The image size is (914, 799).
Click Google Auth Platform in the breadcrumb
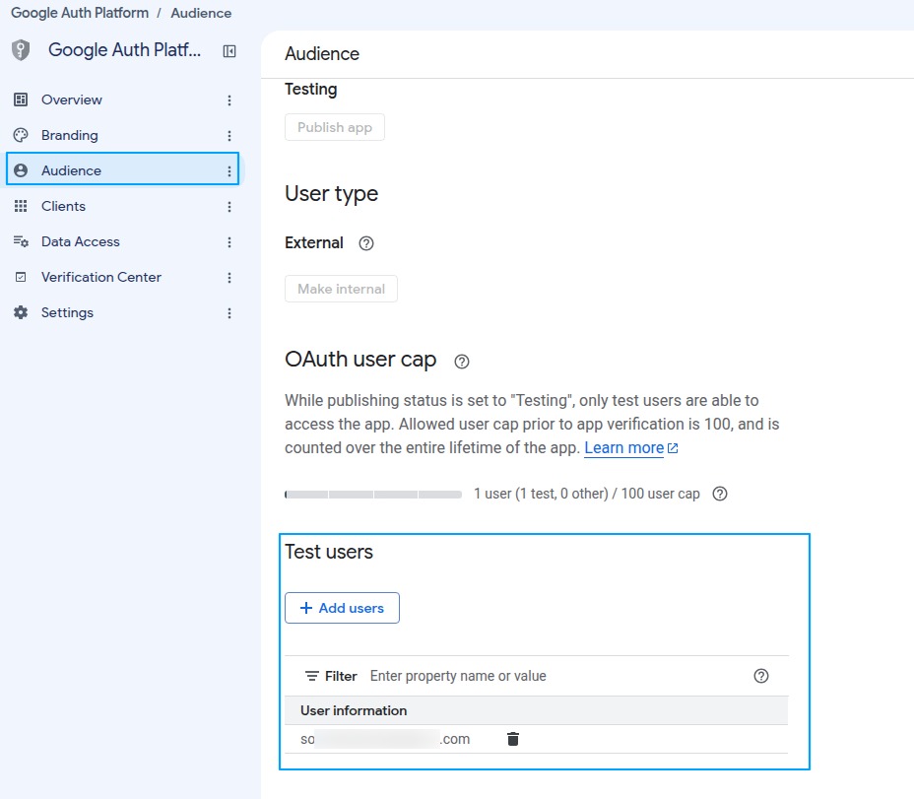click(x=80, y=13)
